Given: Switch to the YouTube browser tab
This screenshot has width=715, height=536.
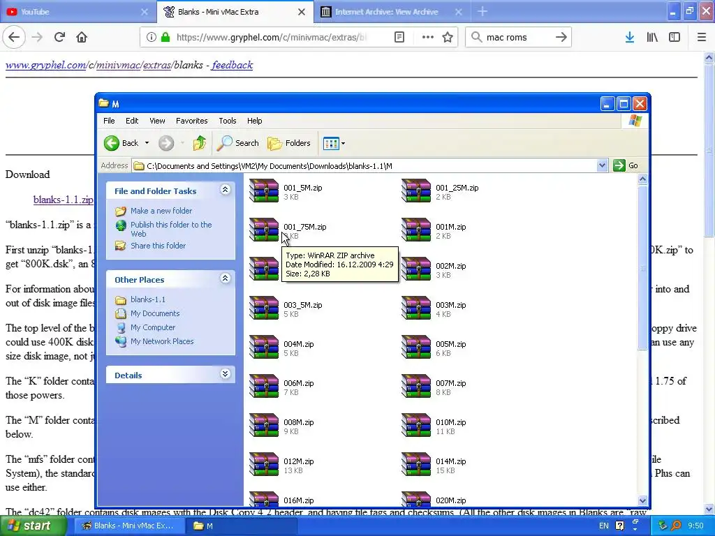Looking at the screenshot, I should [x=78, y=12].
